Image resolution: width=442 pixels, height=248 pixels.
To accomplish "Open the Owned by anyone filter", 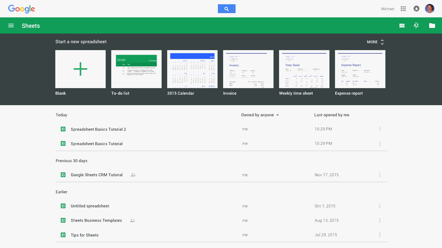I will (x=260, y=115).
